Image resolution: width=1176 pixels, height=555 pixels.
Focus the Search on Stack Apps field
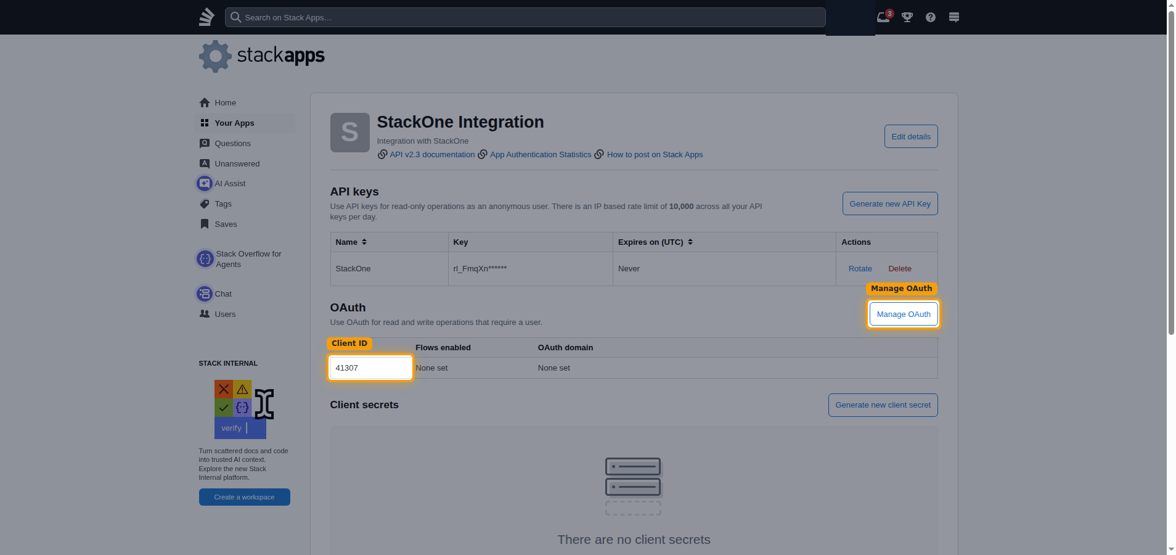[525, 17]
